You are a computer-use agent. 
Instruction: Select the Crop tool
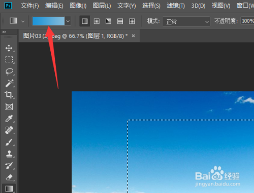[x=9, y=95]
